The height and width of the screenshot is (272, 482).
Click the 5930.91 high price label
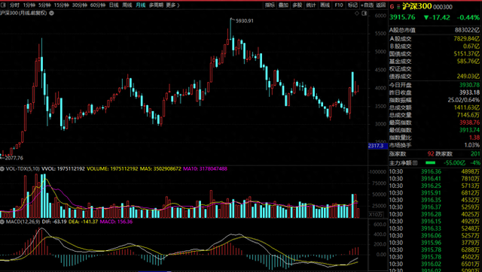[x=244, y=21]
